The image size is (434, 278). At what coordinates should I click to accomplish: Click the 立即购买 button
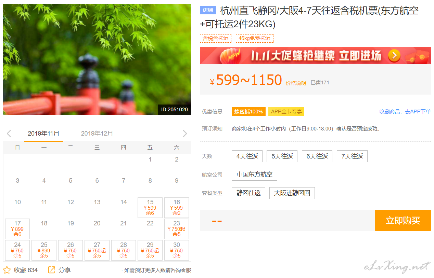tap(403, 220)
